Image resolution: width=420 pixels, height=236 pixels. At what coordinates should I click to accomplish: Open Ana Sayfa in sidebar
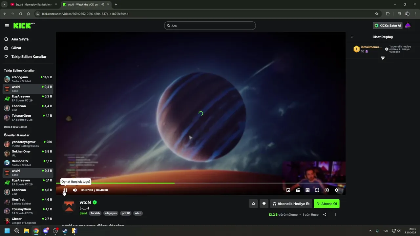20,39
